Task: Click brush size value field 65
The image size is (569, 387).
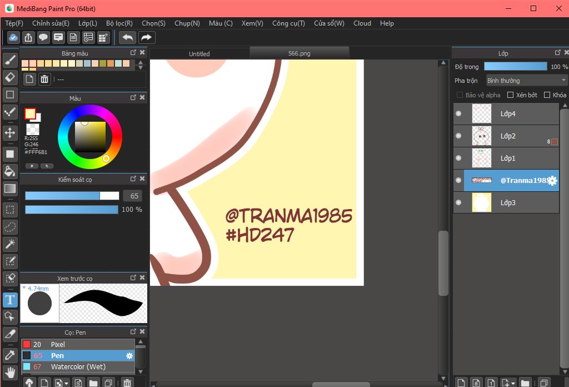Action: (x=132, y=196)
